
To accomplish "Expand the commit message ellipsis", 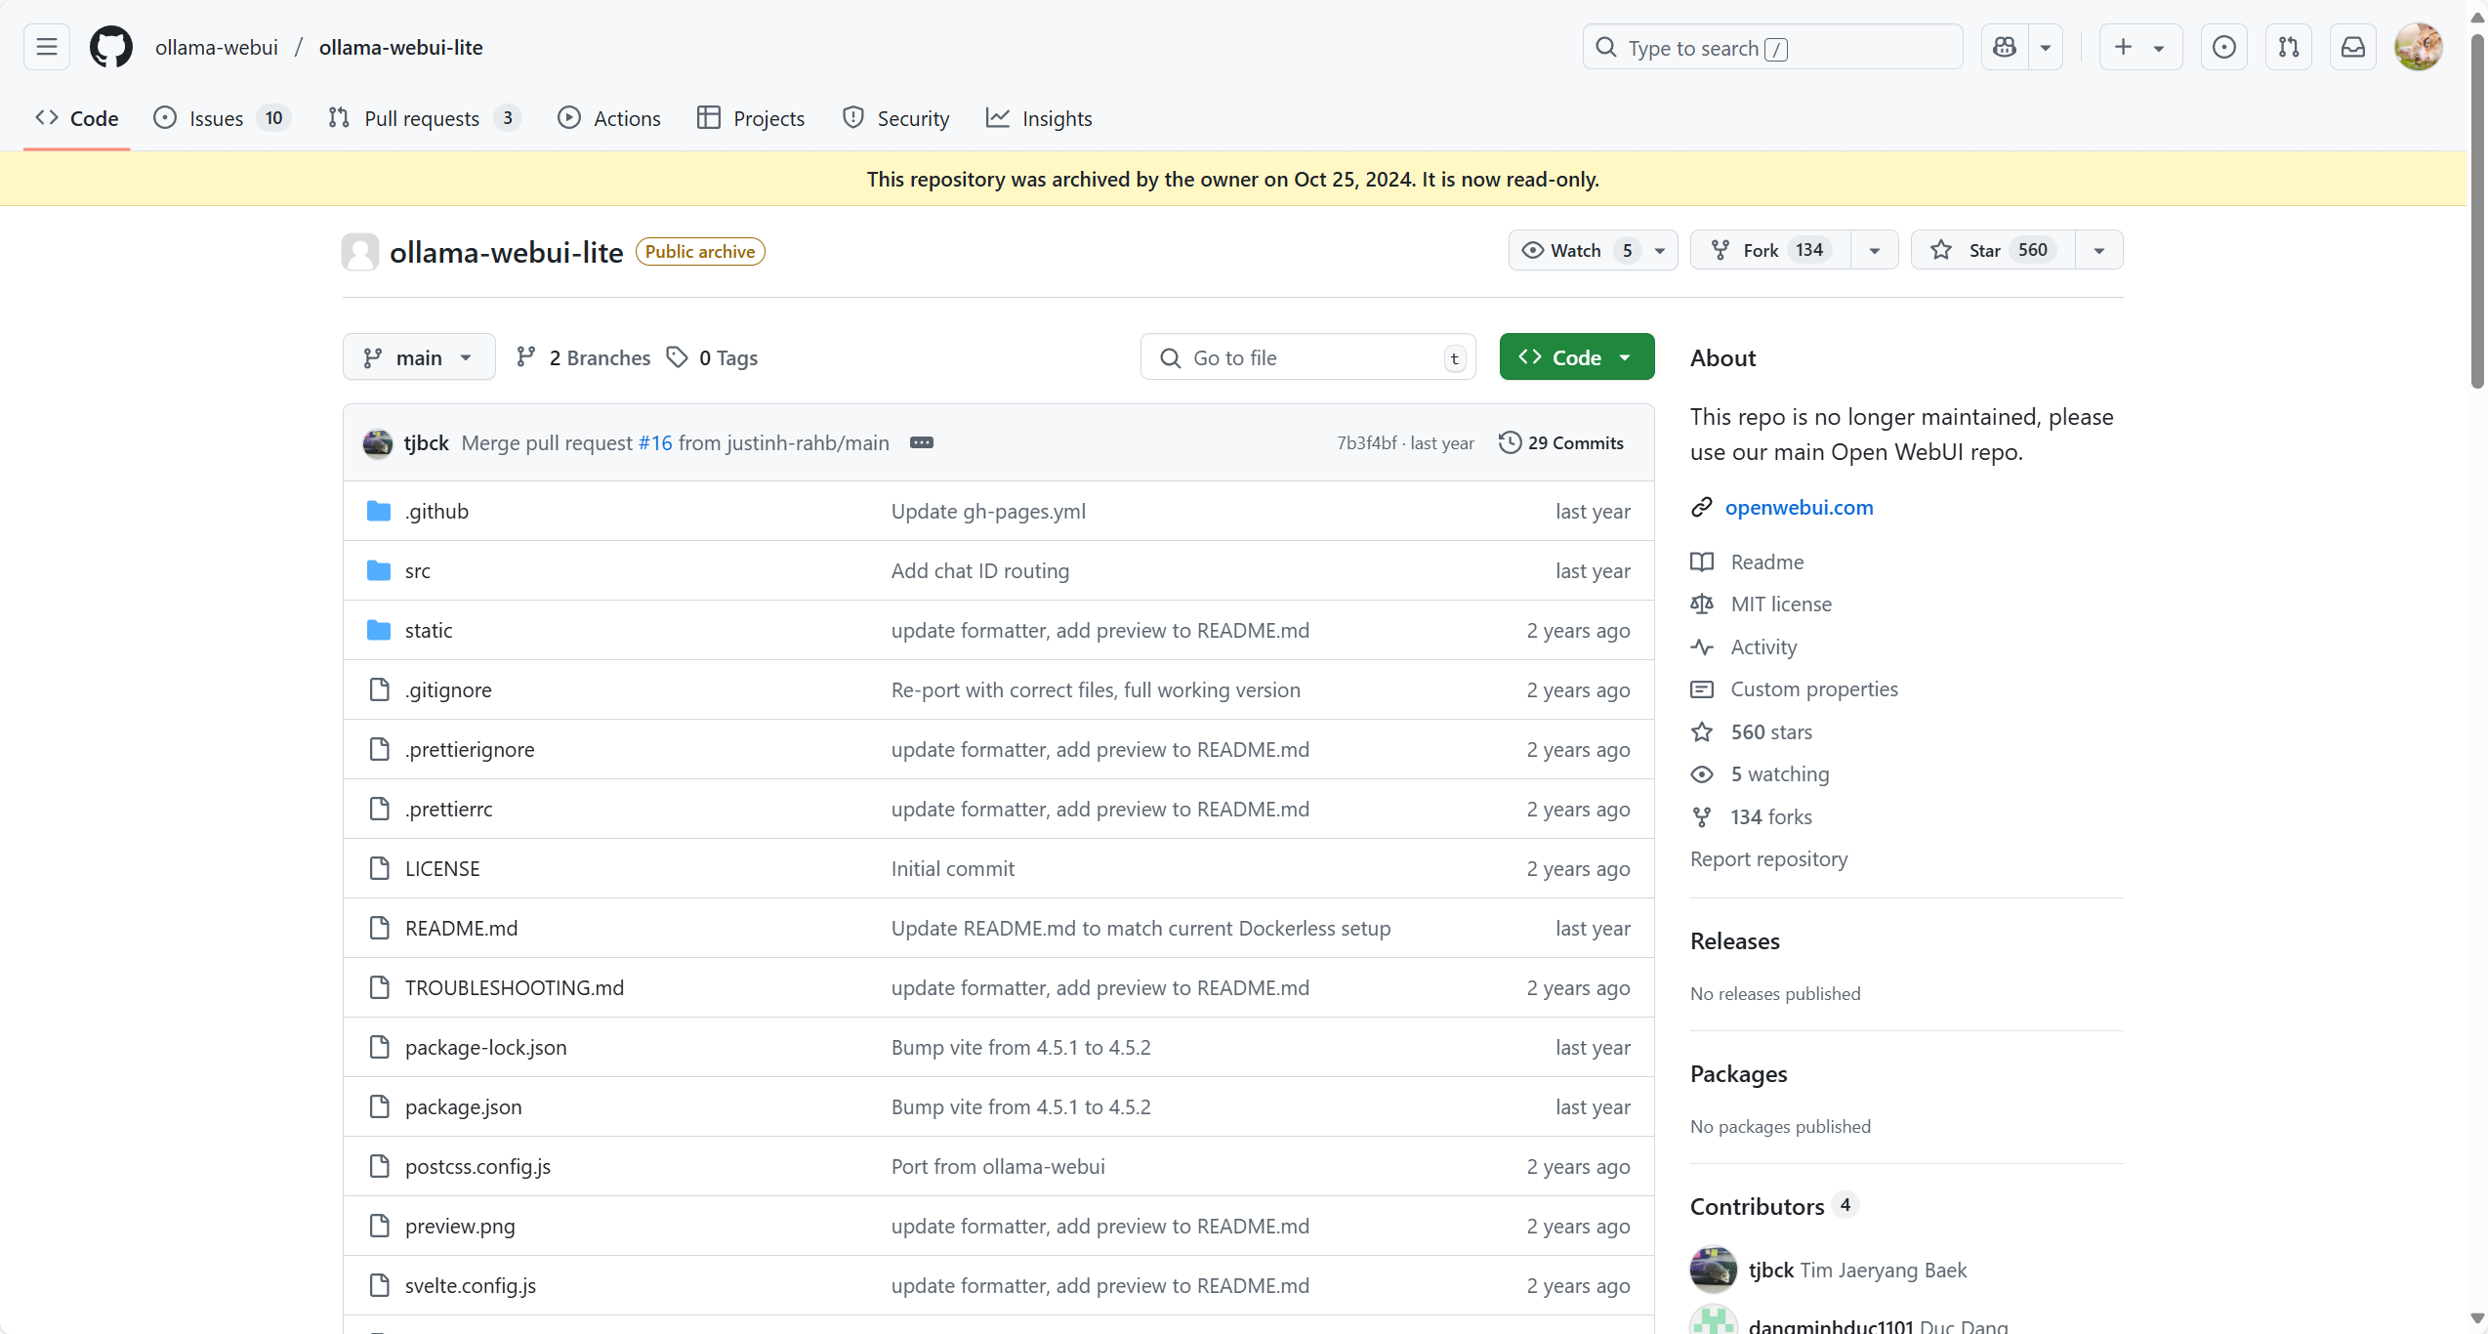I will point(922,442).
